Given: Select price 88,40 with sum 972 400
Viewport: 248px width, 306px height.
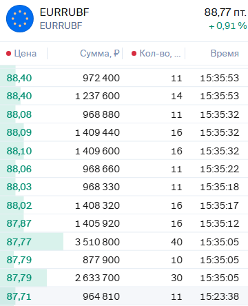Looking at the screenshot, I should click(x=124, y=78).
